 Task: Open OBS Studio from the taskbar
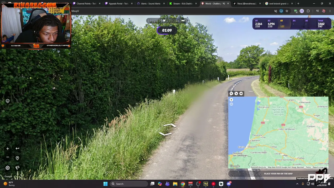click(198, 184)
